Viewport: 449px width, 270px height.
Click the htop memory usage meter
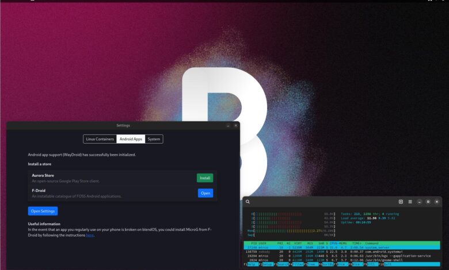291,231
